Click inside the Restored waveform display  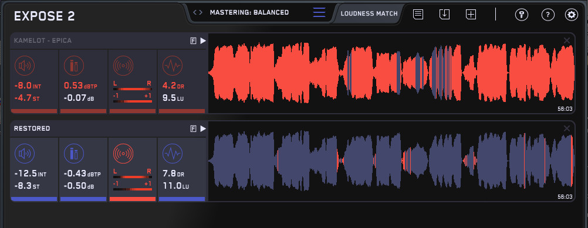point(391,161)
